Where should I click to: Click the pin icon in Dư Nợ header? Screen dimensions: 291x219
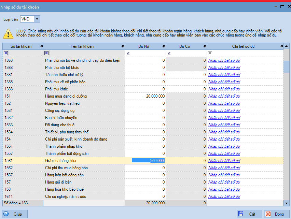[x=164, y=46]
